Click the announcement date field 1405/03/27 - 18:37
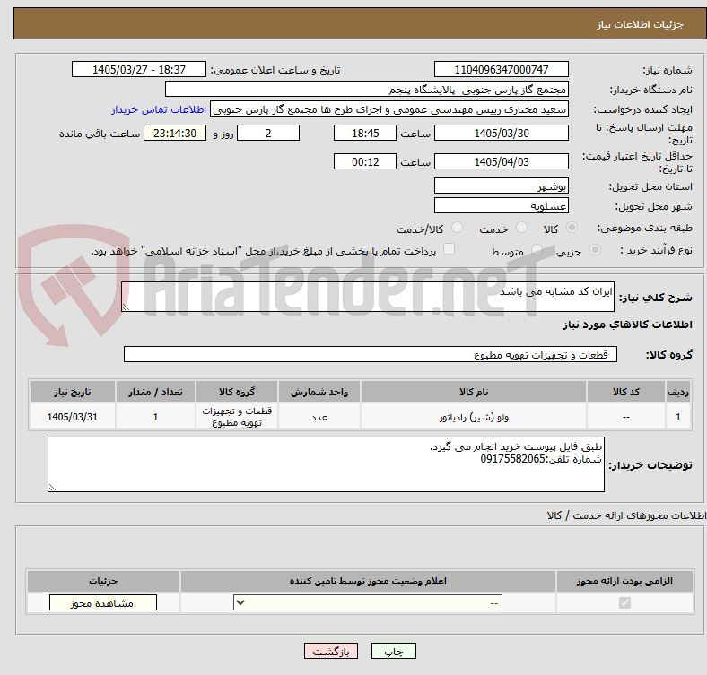This screenshot has width=707, height=675. (139, 69)
